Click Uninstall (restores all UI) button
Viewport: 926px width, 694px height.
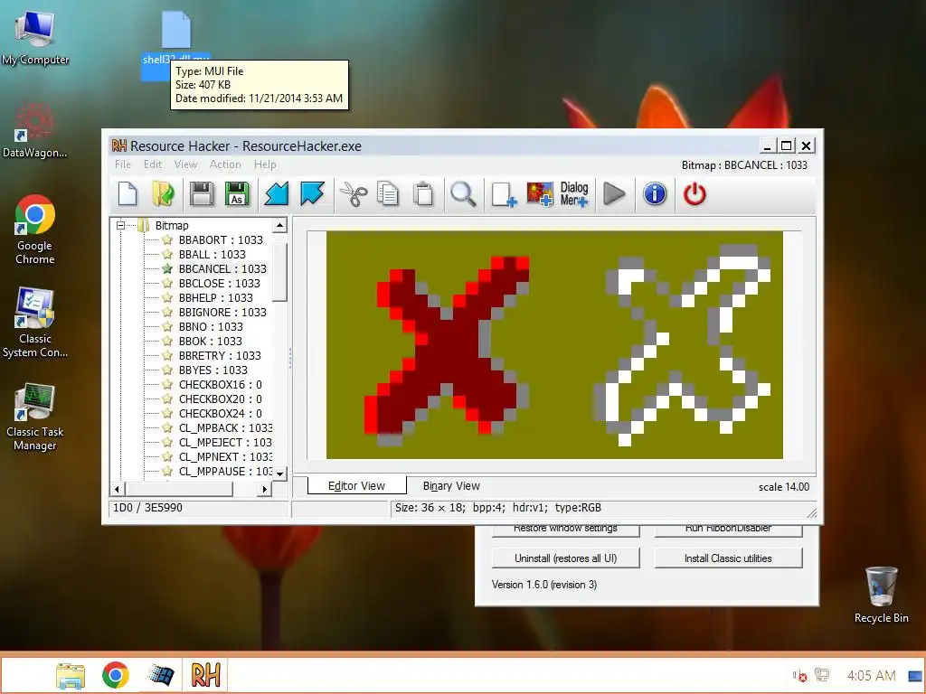(x=566, y=558)
